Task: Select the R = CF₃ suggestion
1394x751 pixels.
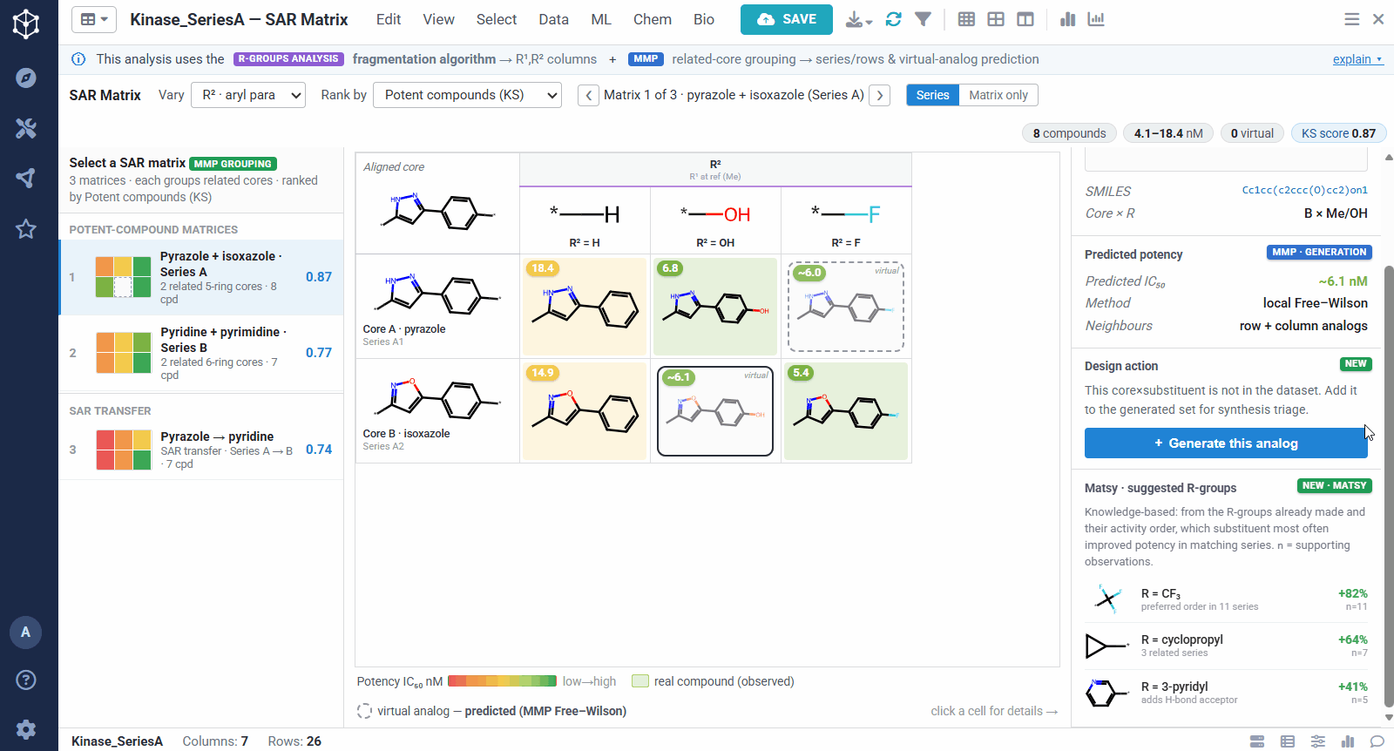Action: pyautogui.click(x=1226, y=599)
